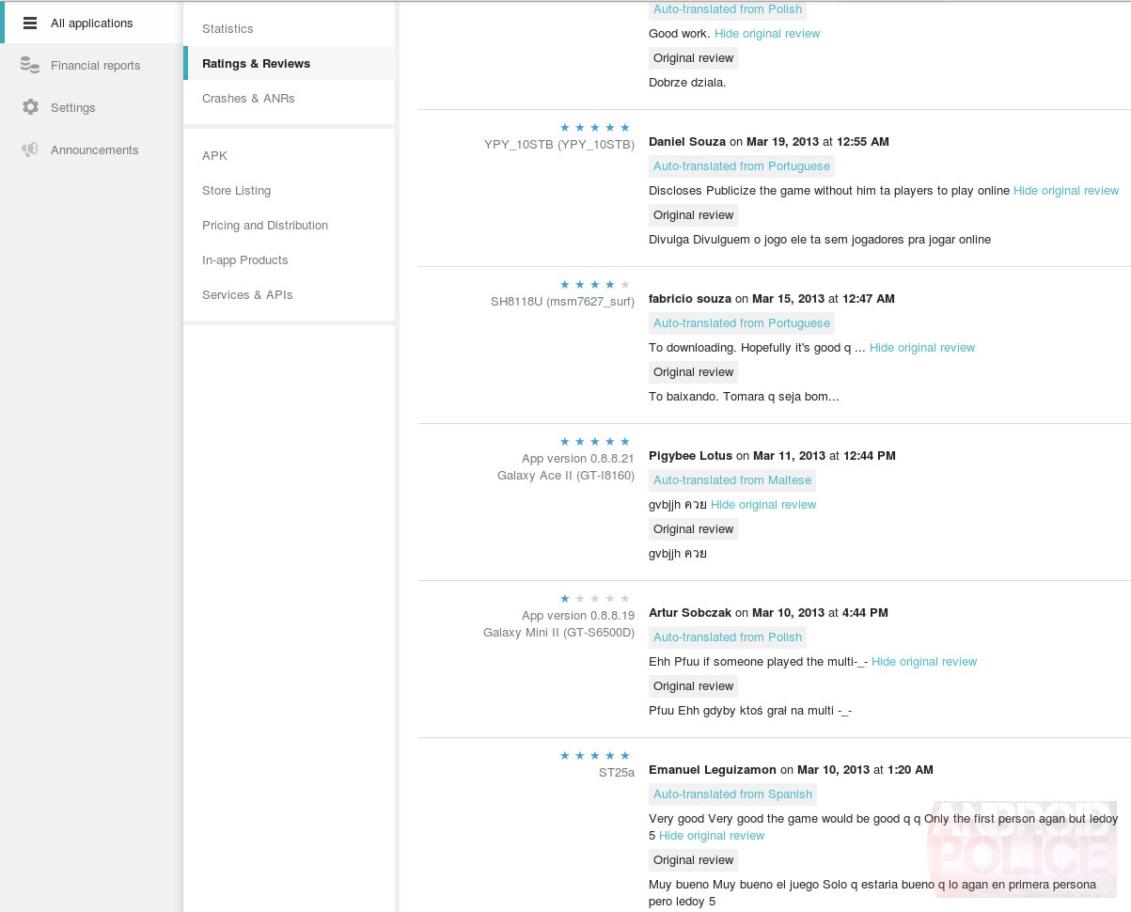The height and width of the screenshot is (912, 1131).
Task: Click Auto-translated from Spanish tag
Action: point(732,794)
